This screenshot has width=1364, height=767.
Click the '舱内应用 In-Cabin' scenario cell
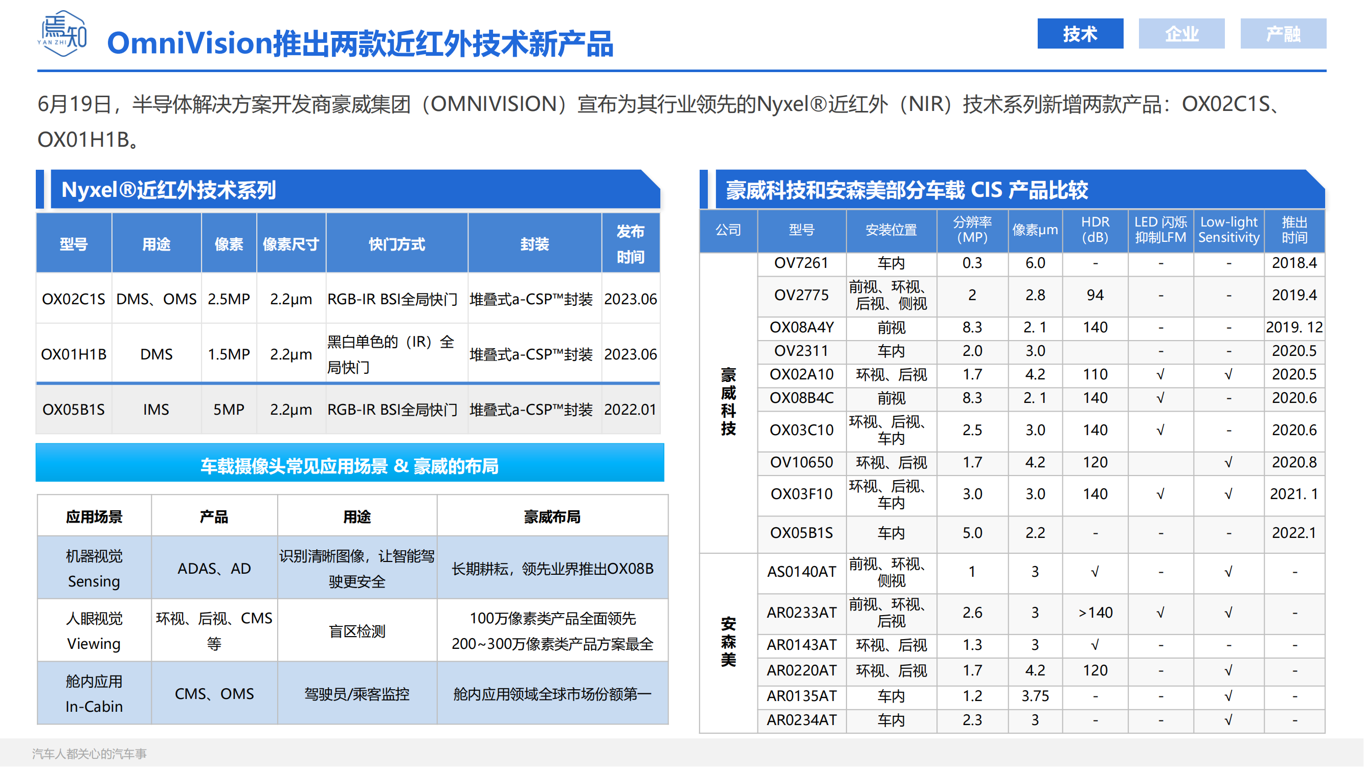pos(94,694)
